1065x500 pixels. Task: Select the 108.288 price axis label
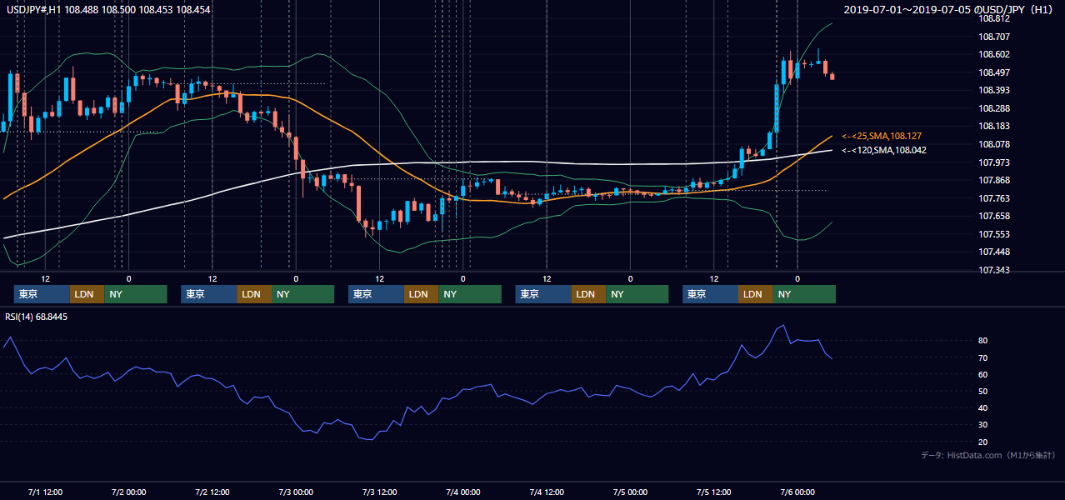pyautogui.click(x=994, y=108)
